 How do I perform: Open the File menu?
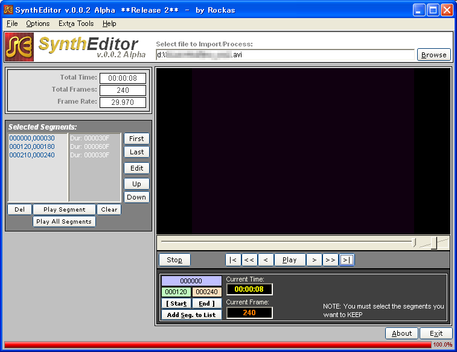point(12,24)
